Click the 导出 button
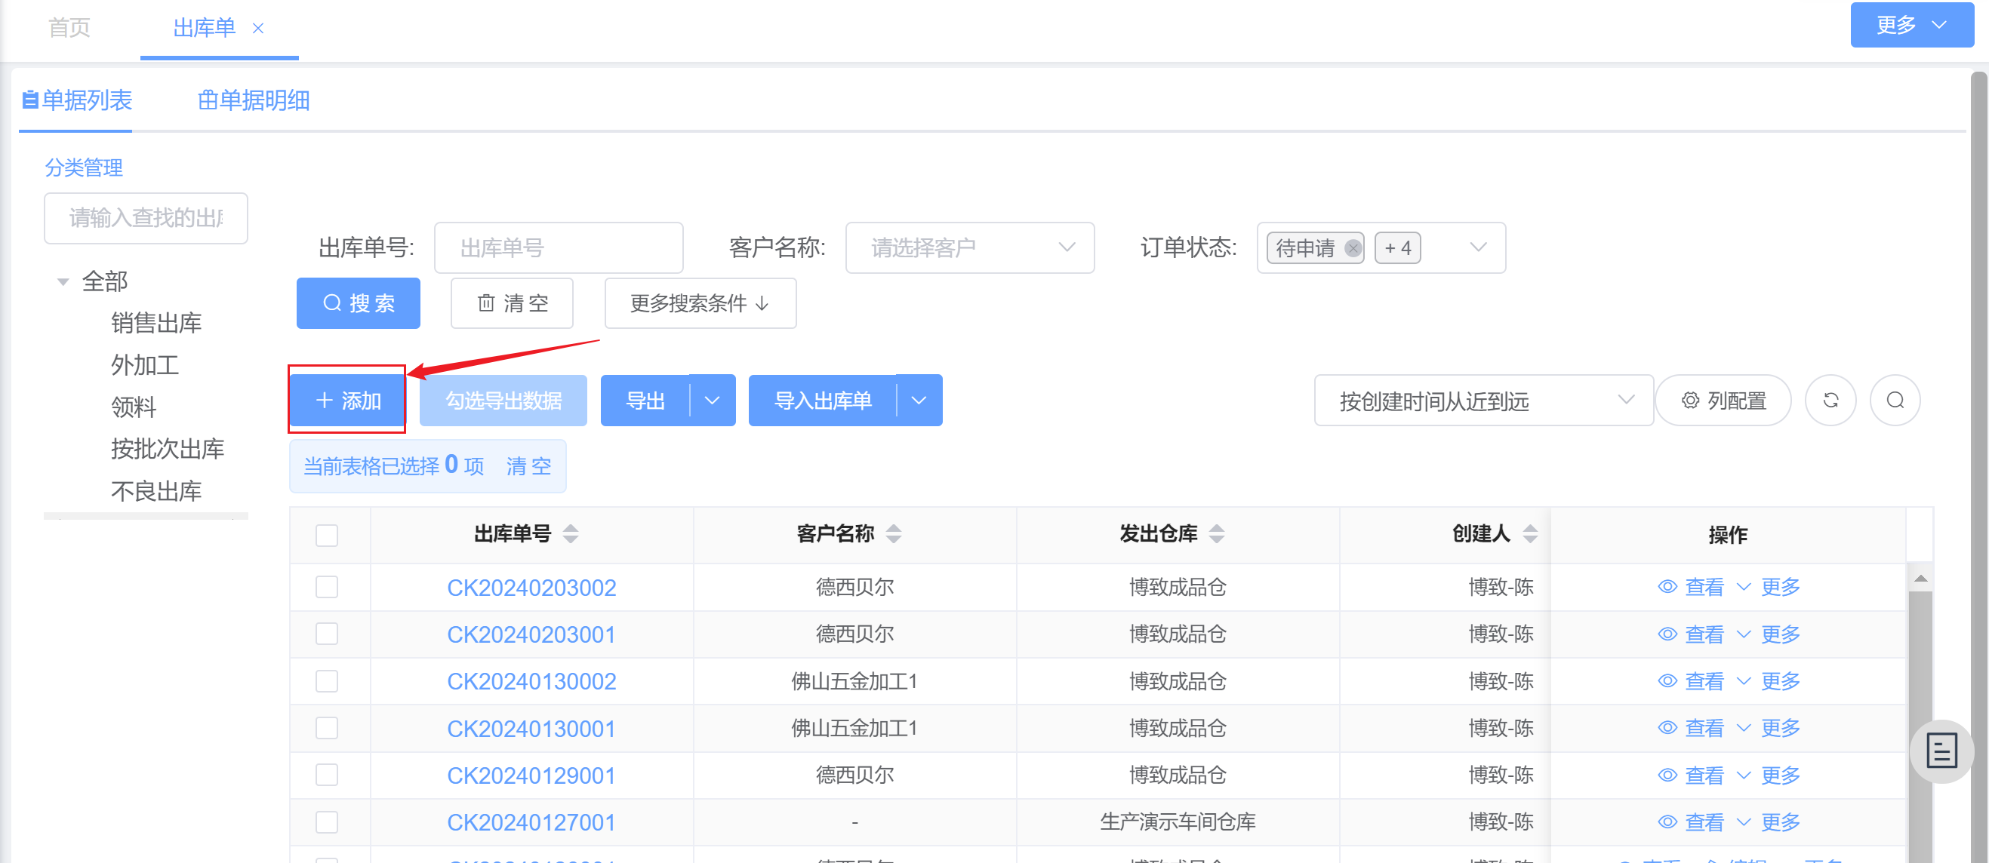 coord(645,400)
